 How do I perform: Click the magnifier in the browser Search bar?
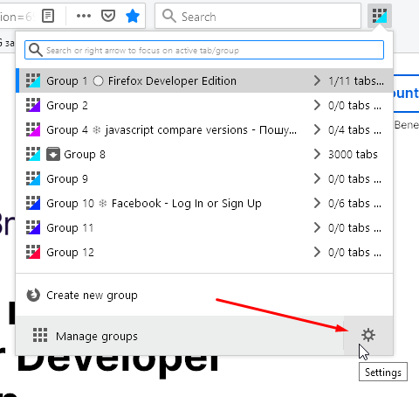click(x=169, y=16)
